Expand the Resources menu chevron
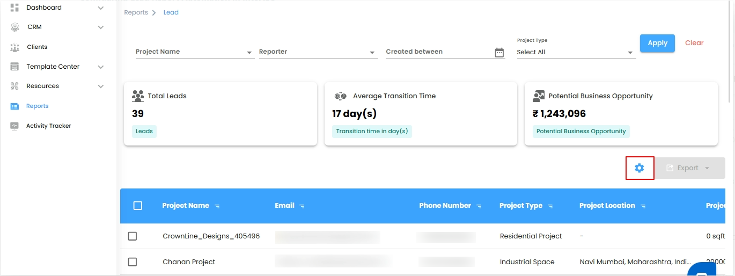The height and width of the screenshot is (276, 735). coord(101,86)
